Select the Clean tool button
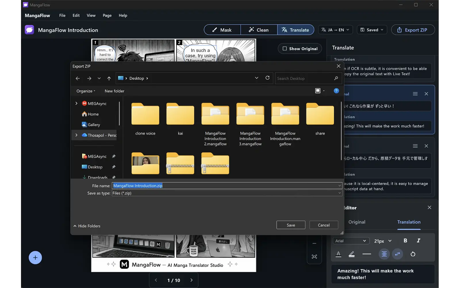The image size is (460, 288). pyautogui.click(x=259, y=30)
